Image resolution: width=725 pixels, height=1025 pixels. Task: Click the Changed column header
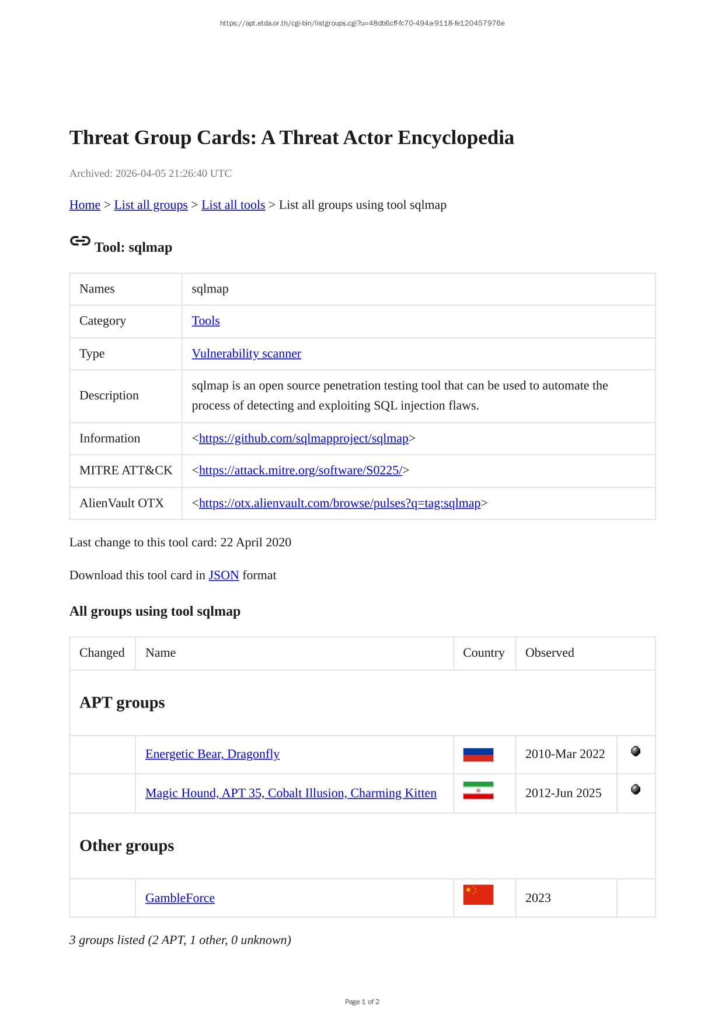(102, 653)
